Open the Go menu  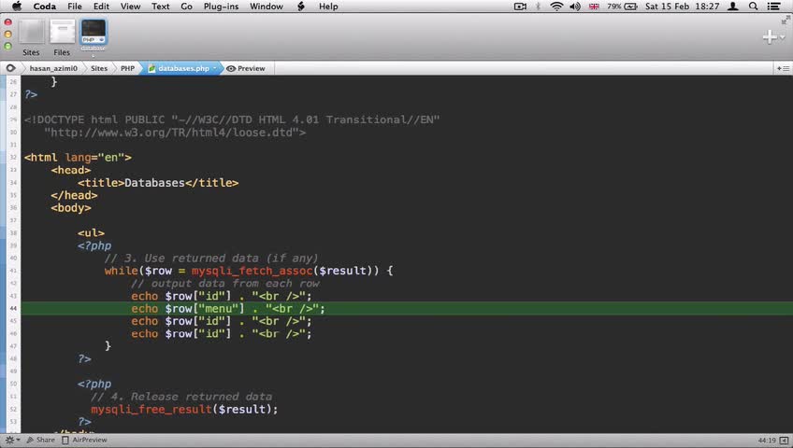click(187, 6)
